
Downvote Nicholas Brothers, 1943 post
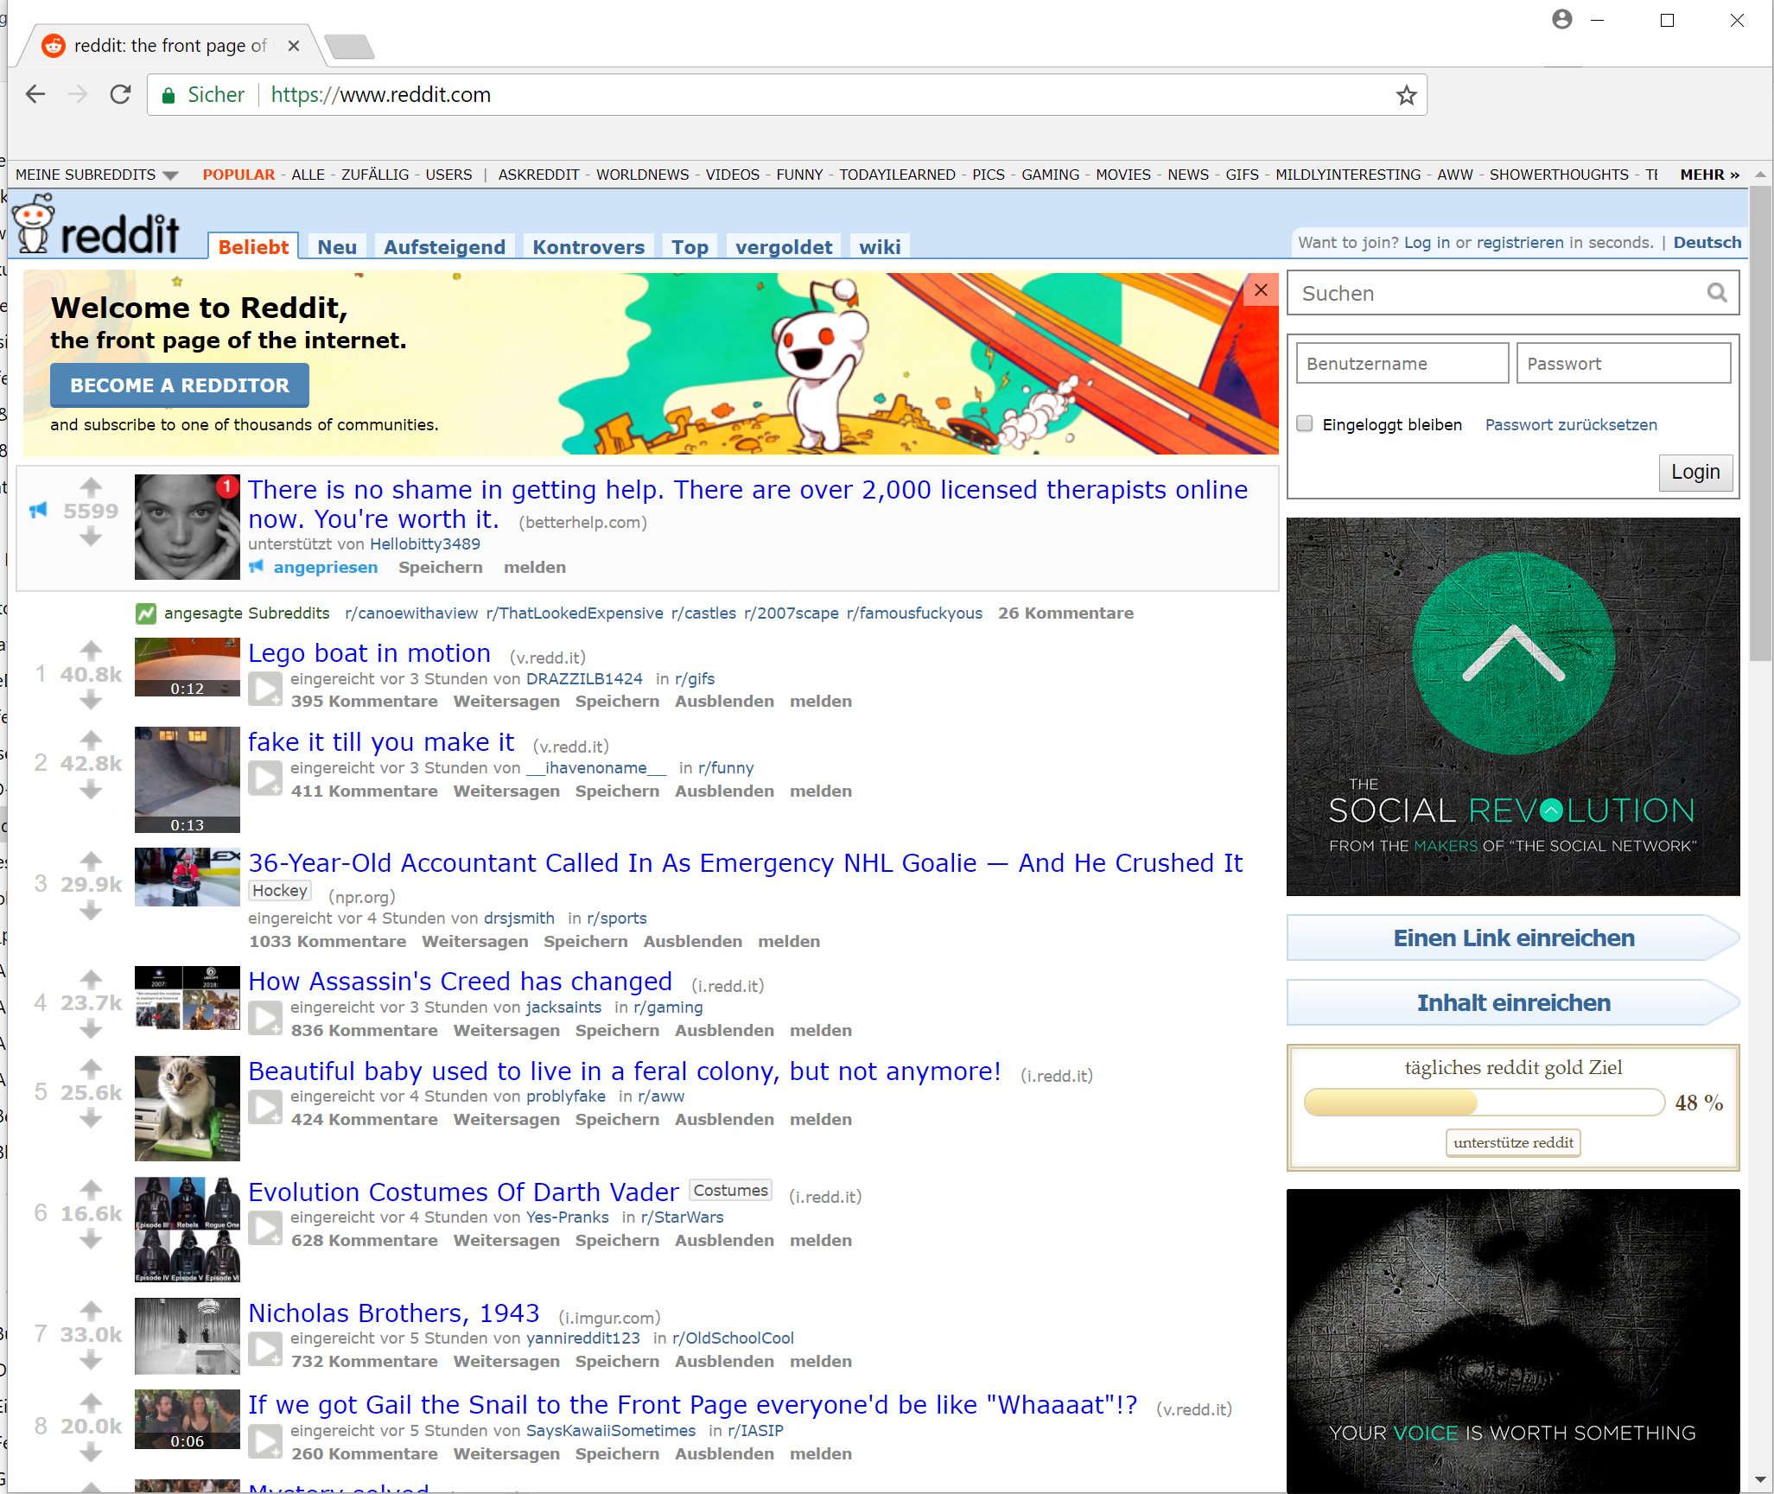tap(91, 1361)
